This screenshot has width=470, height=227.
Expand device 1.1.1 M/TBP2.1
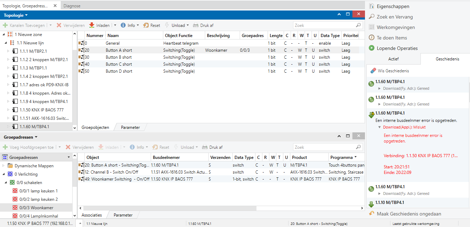(8, 51)
